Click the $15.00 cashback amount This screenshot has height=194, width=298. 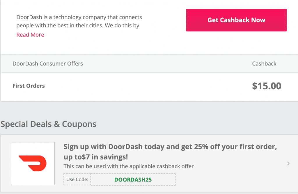[267, 86]
